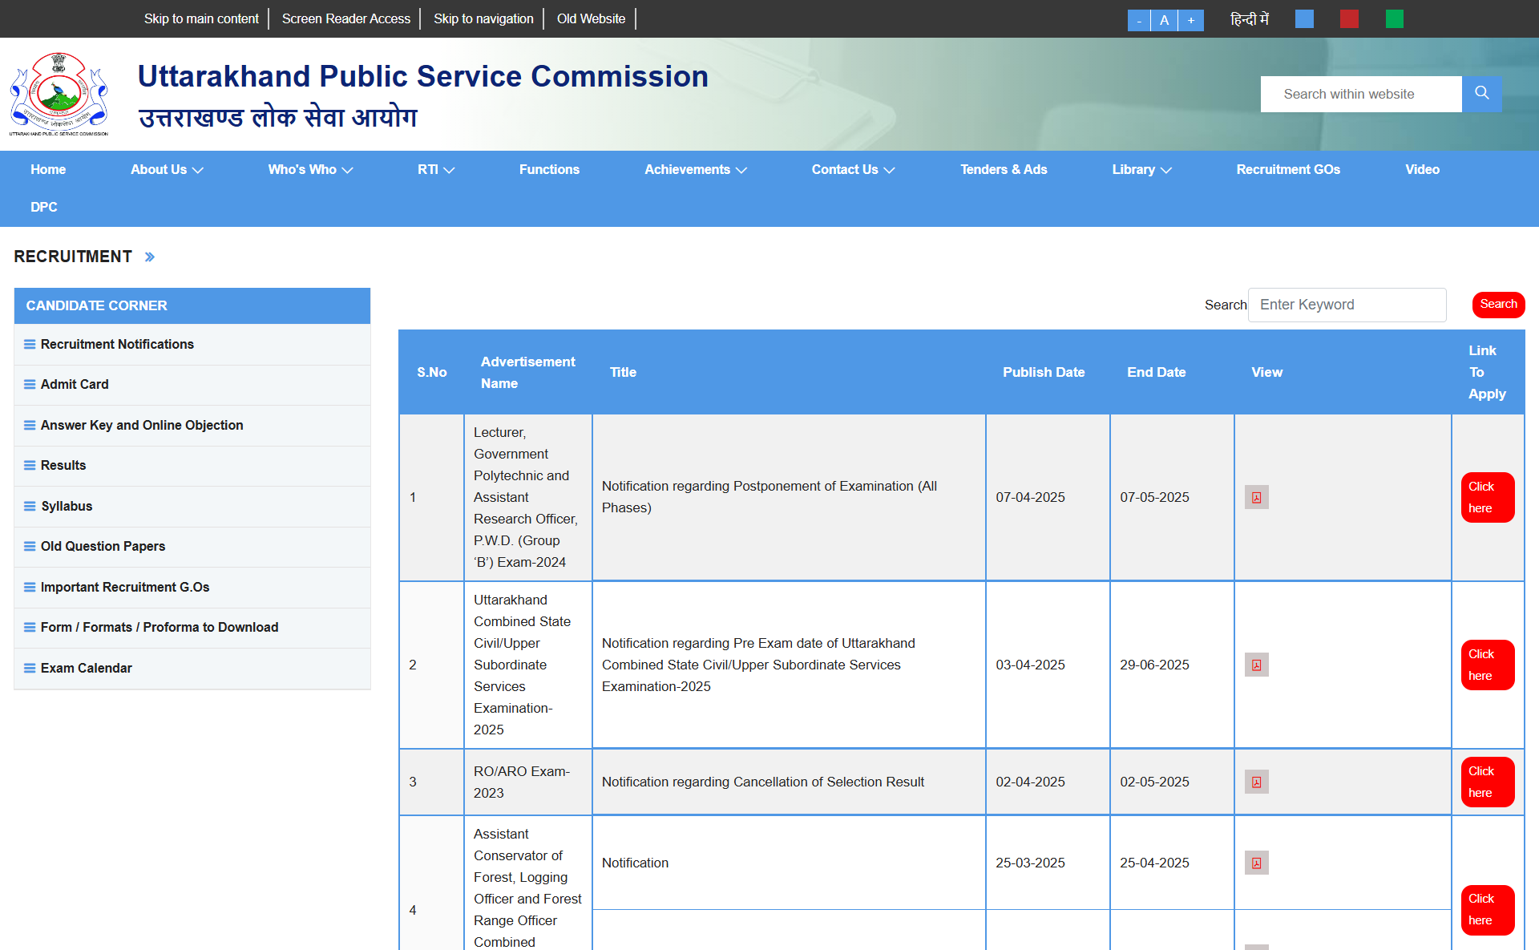The image size is (1539, 950).
Task: Switch language to Hindi
Action: coord(1249,19)
